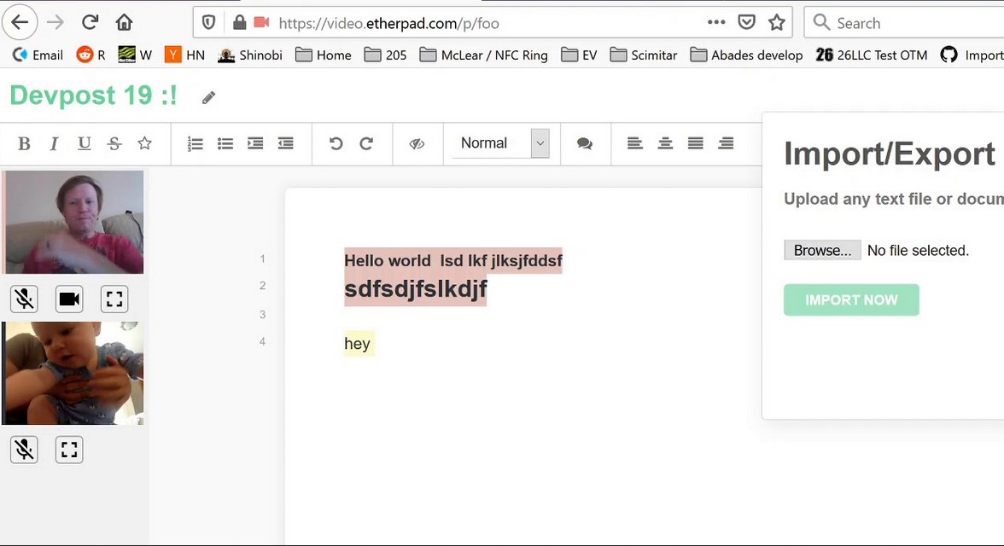Click the Browse... file button
The height and width of the screenshot is (546, 1004).
click(x=822, y=250)
